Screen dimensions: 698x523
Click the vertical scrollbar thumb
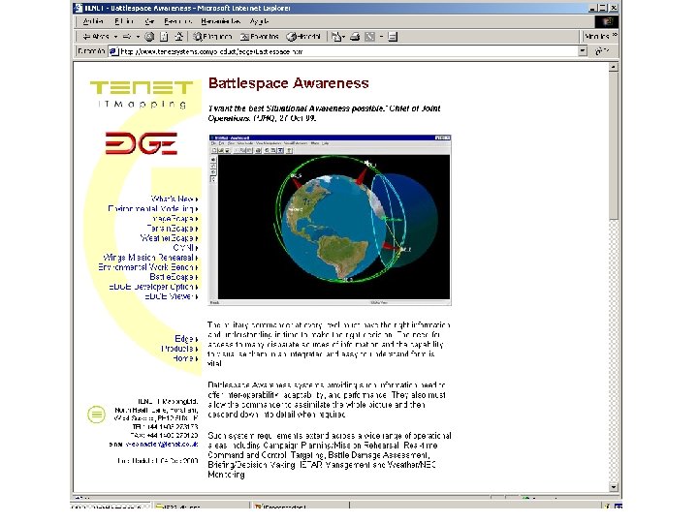tap(614, 146)
